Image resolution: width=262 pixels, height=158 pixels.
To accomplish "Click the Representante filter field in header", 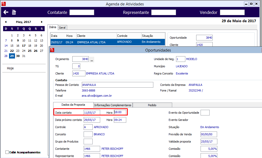I will [164, 12].
